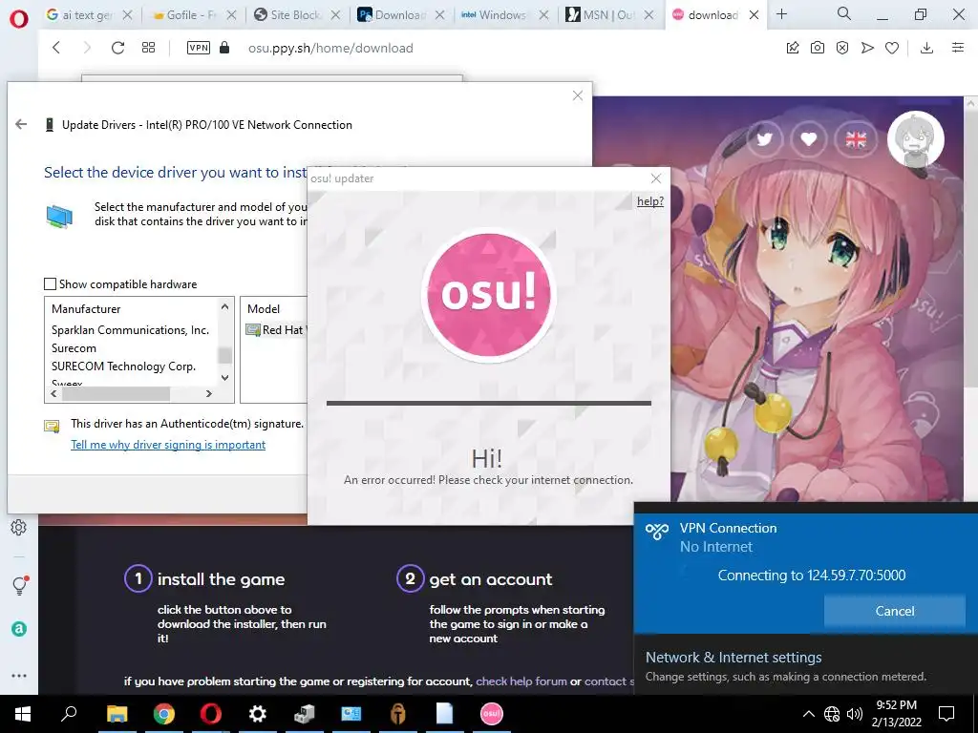Toggle the VPN badge in address bar
978x733 pixels.
tap(199, 48)
